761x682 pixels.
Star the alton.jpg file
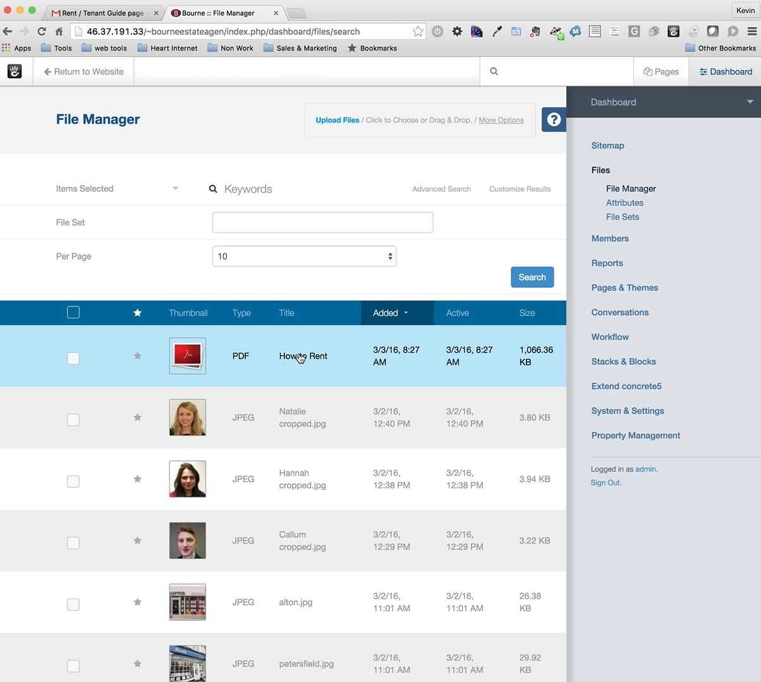pos(137,602)
